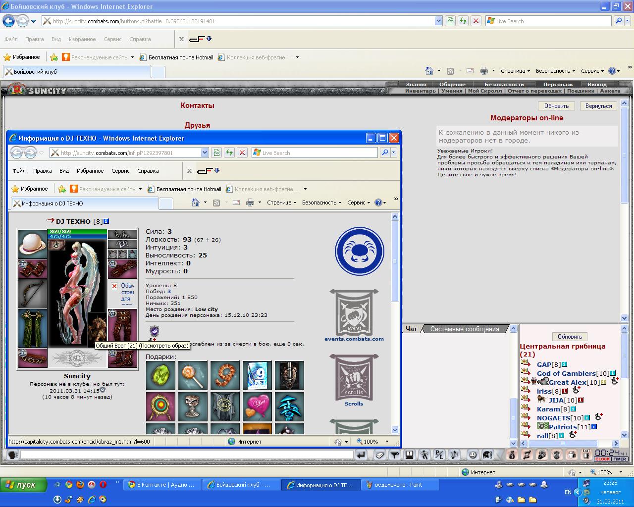Click the EXIT icon beside the clock

[x=586, y=455]
